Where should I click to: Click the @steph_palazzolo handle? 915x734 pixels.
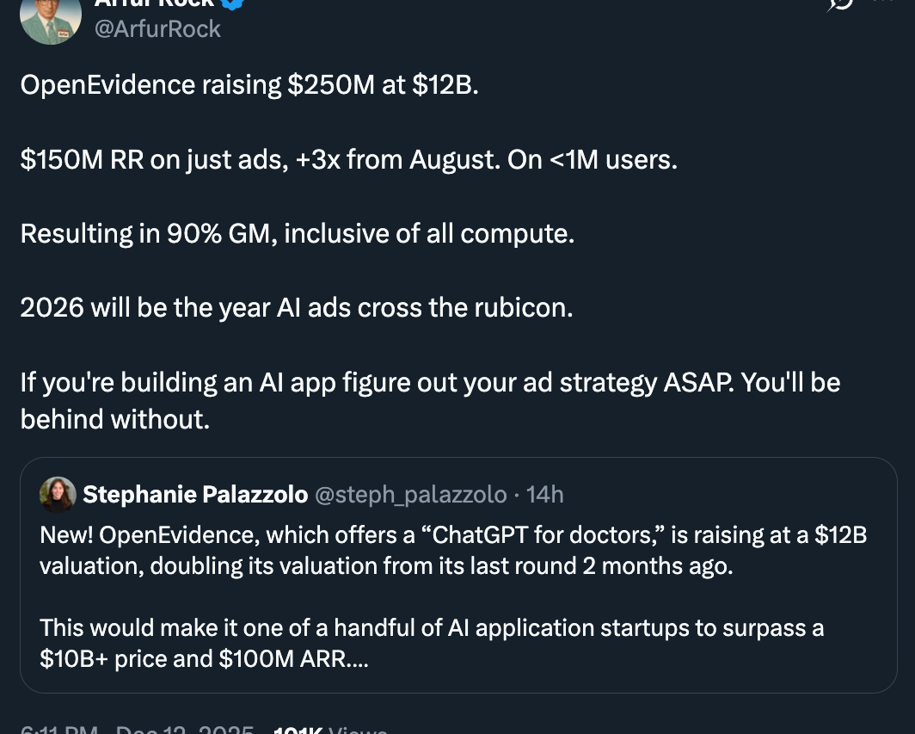pos(410,494)
